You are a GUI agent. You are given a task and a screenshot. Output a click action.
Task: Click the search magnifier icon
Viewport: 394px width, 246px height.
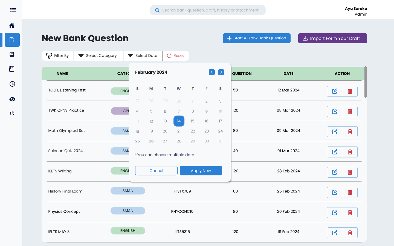point(157,10)
